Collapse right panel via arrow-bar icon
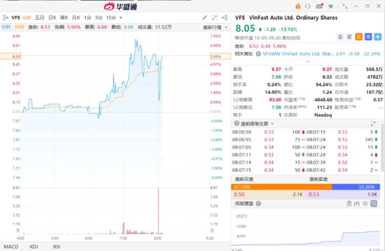This screenshot has height=251, width=385. point(224,17)
